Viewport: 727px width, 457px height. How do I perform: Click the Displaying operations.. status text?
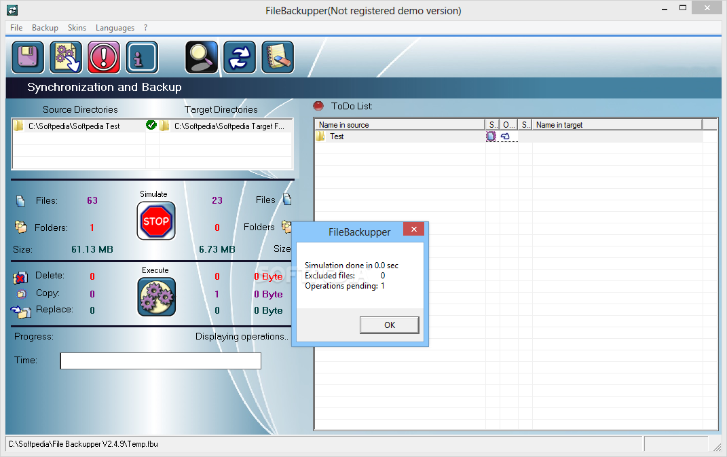point(242,337)
